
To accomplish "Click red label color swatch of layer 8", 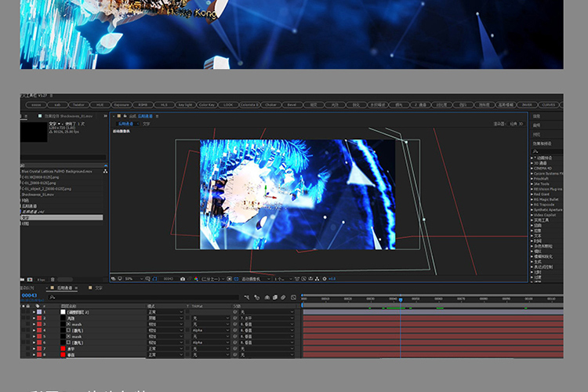I will click(39, 355).
